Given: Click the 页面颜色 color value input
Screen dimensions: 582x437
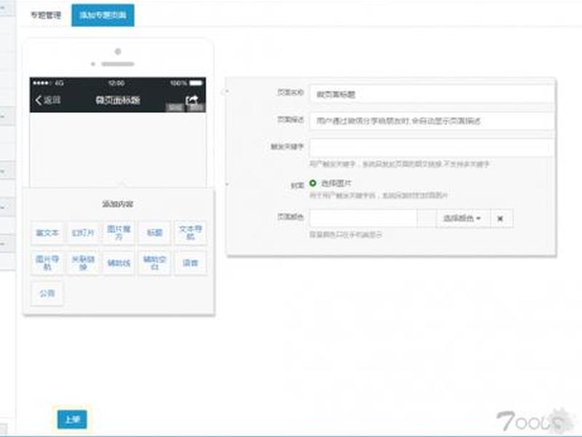Looking at the screenshot, I should click(x=363, y=218).
